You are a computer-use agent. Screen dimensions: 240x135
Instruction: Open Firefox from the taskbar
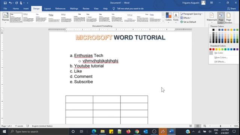(128, 132)
